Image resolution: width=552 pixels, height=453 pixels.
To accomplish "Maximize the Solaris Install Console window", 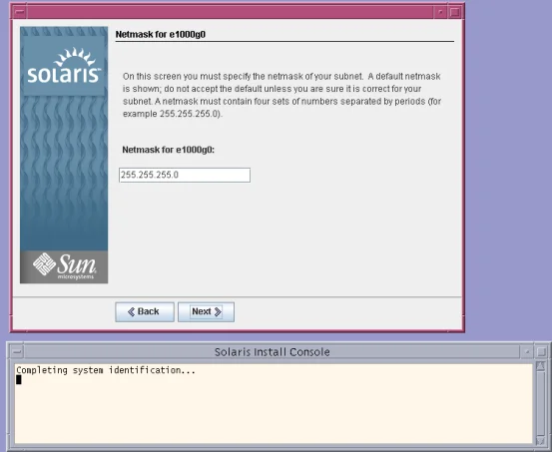I will pos(542,351).
